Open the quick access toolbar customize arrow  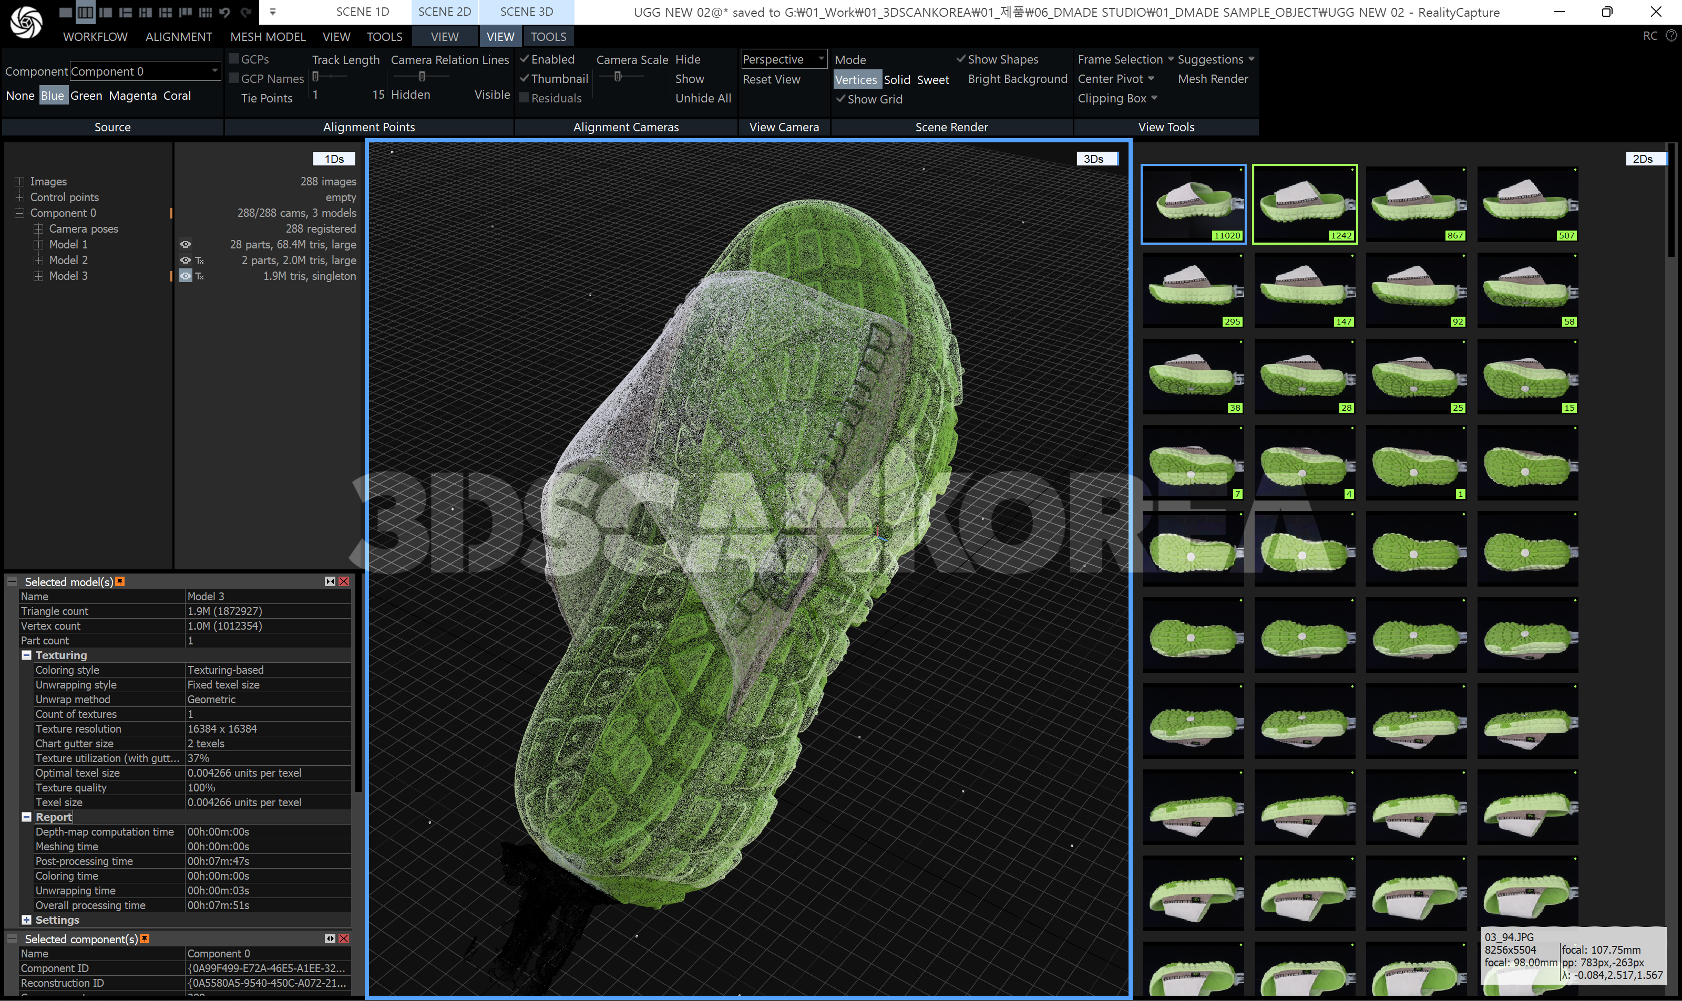[x=273, y=12]
